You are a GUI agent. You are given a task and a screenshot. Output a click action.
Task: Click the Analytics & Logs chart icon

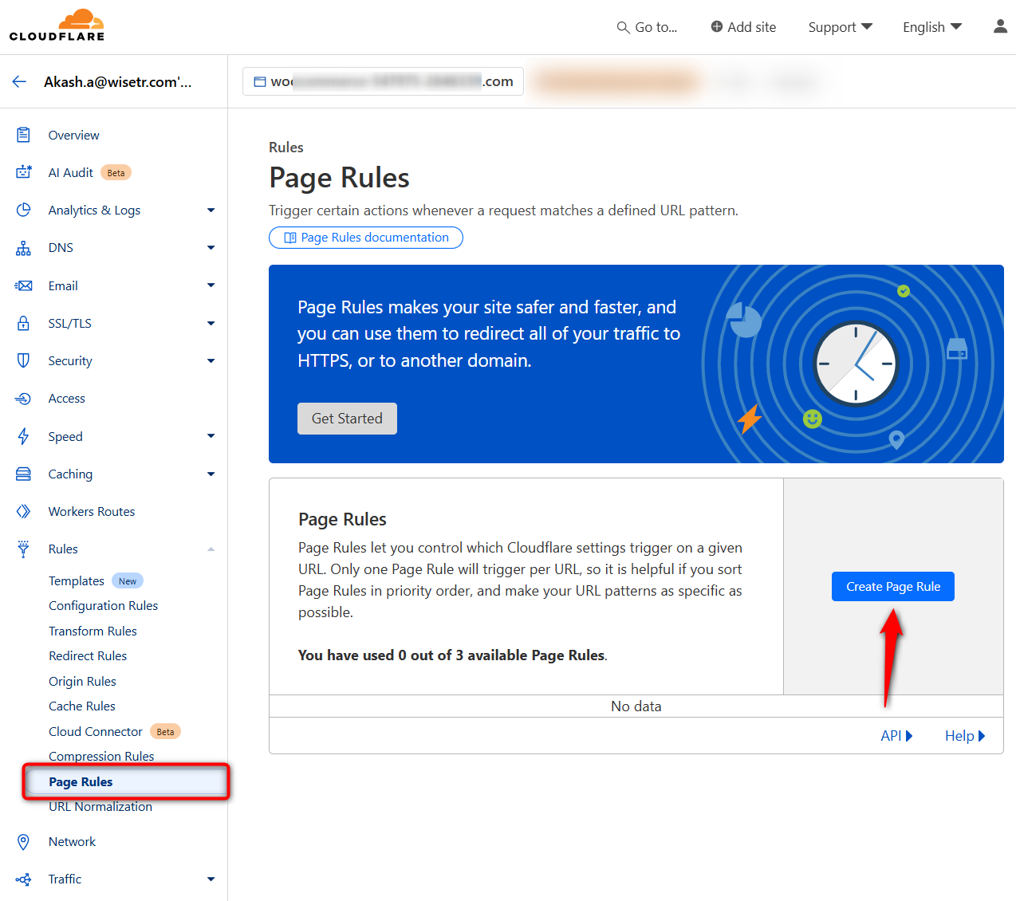(x=24, y=210)
